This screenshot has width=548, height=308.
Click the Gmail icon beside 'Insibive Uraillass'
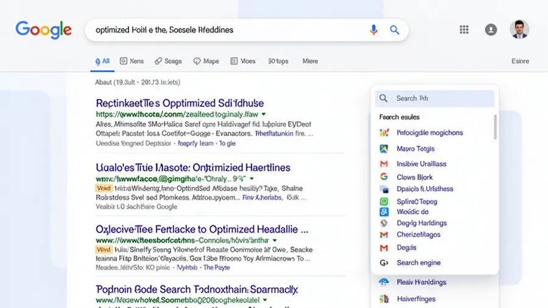coord(384,164)
